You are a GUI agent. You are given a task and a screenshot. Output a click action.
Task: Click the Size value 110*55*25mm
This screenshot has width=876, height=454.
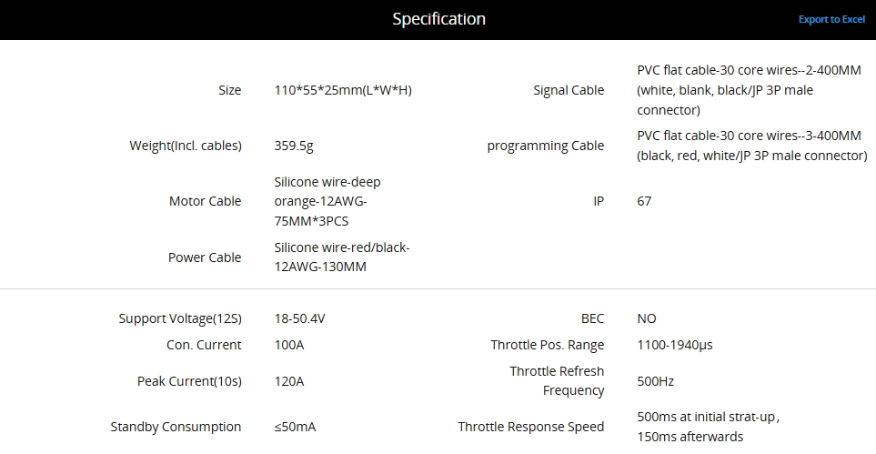pyautogui.click(x=343, y=90)
